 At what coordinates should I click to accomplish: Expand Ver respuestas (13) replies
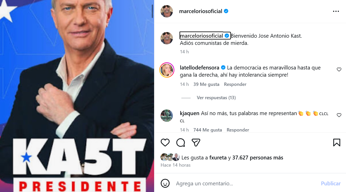pos(216,98)
